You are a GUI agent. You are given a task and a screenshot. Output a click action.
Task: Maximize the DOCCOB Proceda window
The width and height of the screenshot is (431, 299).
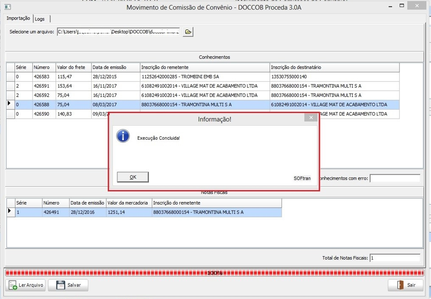tap(402, 5)
